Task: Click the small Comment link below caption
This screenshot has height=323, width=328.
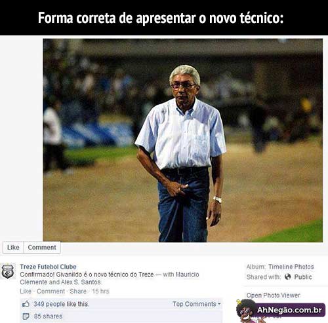Action: (51, 291)
